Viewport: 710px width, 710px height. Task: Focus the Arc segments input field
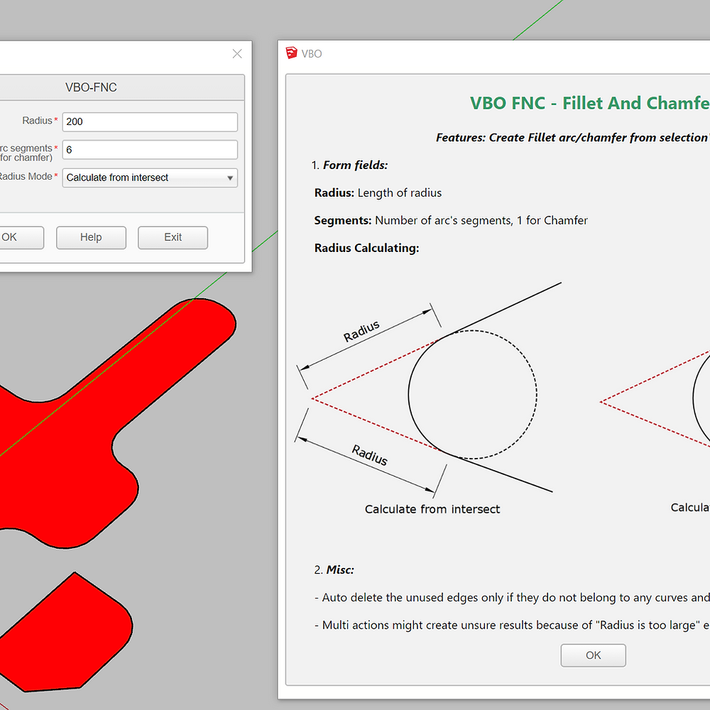click(150, 150)
